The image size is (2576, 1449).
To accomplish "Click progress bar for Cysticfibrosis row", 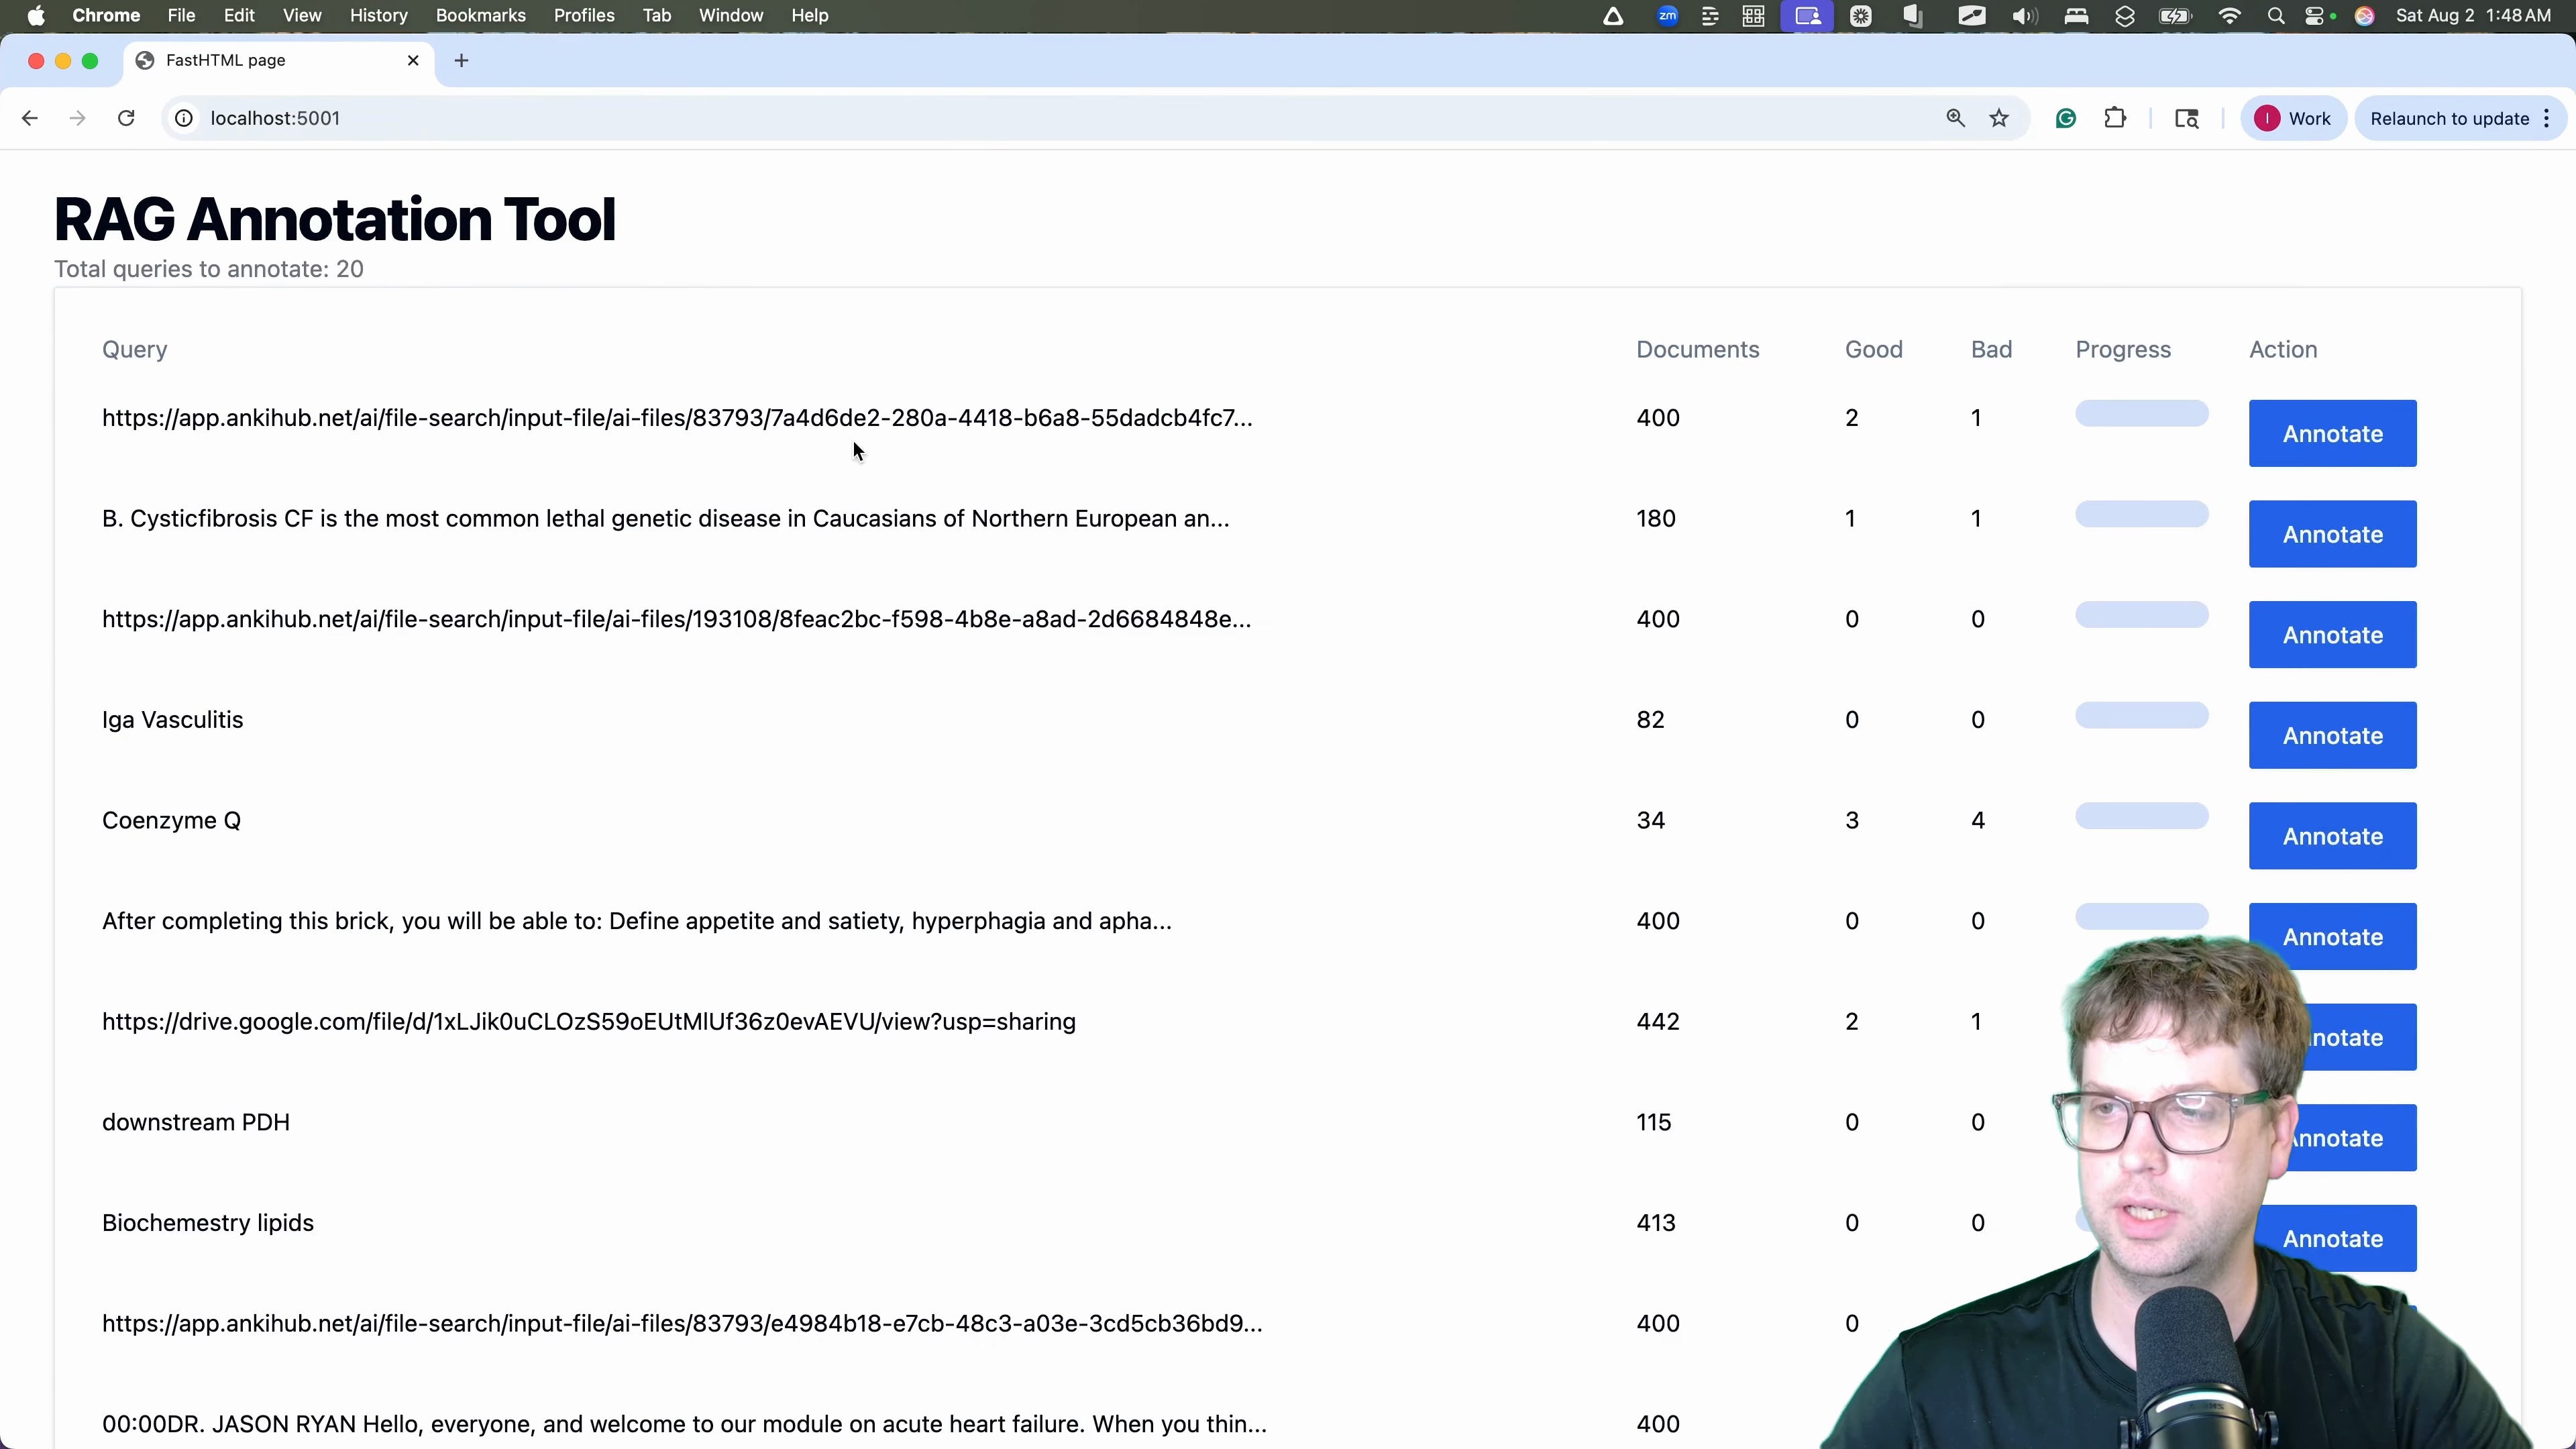I will pos(2141,514).
